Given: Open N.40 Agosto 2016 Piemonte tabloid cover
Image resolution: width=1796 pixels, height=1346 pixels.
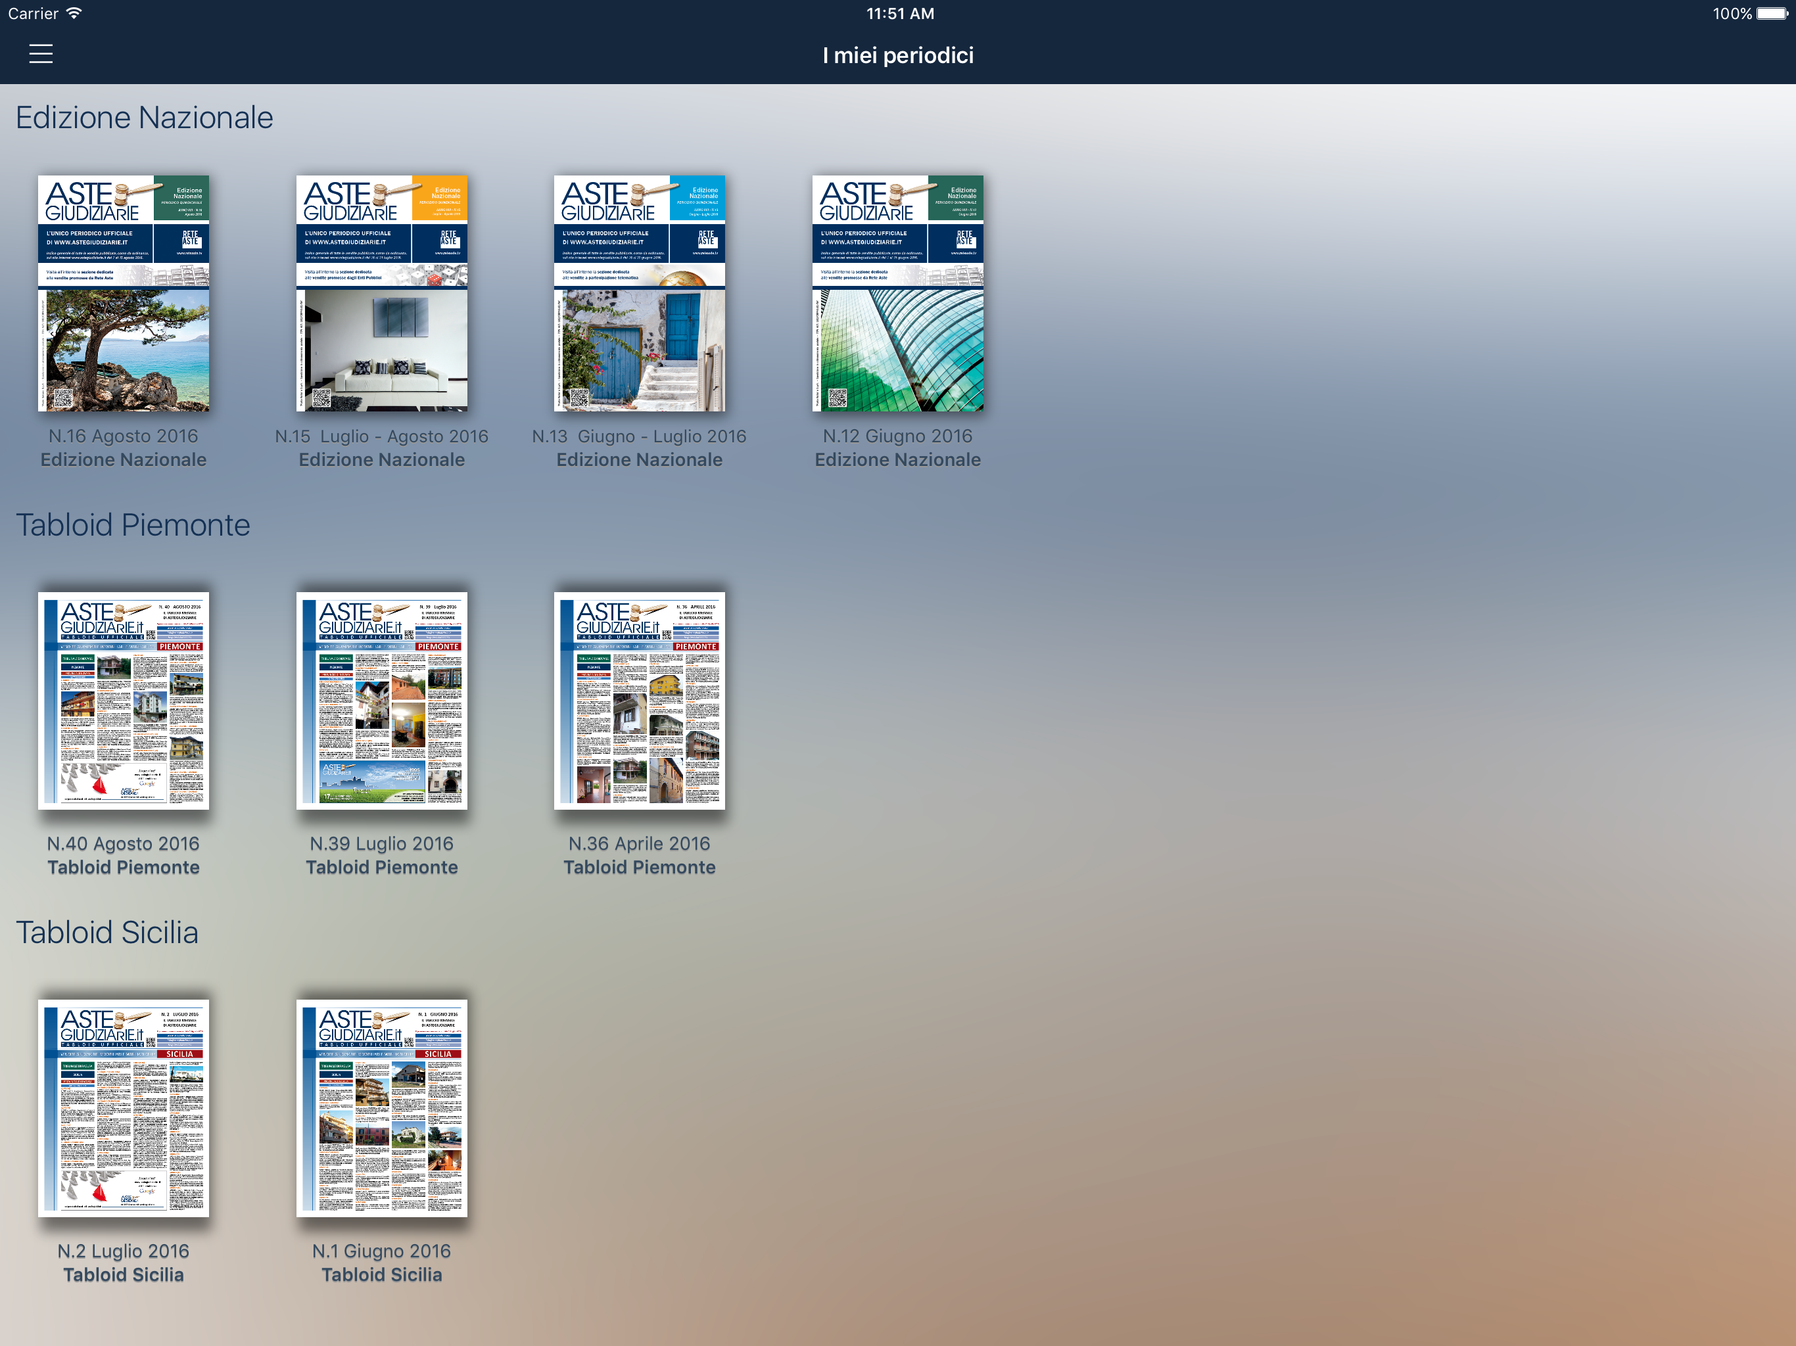Looking at the screenshot, I should coord(124,701).
